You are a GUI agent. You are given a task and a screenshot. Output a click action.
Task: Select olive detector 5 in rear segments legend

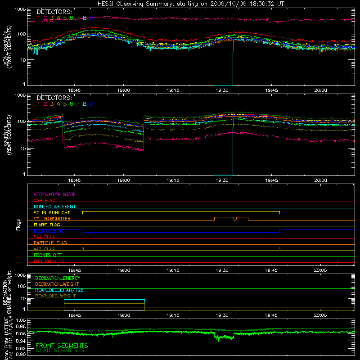pos(65,104)
